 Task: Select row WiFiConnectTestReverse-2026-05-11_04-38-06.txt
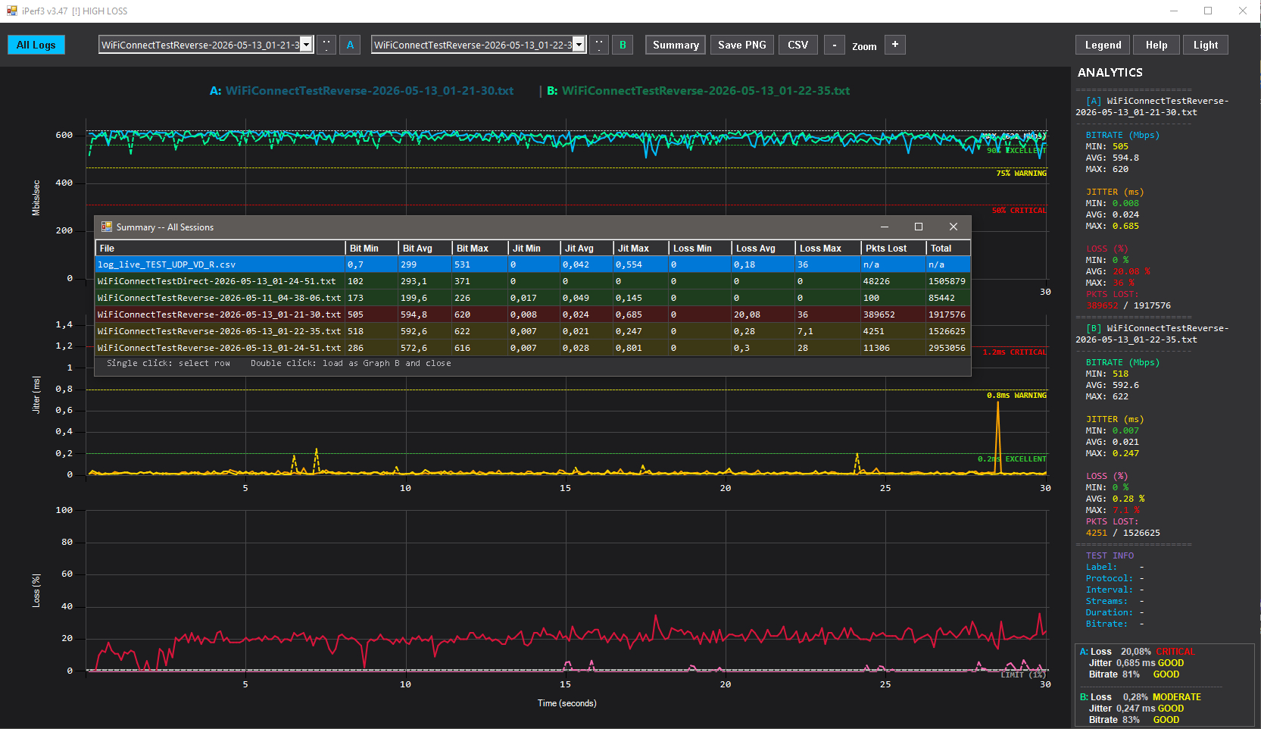(x=533, y=298)
